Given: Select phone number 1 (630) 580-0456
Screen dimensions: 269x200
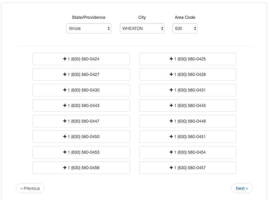Looking at the screenshot, I should [x=81, y=168].
